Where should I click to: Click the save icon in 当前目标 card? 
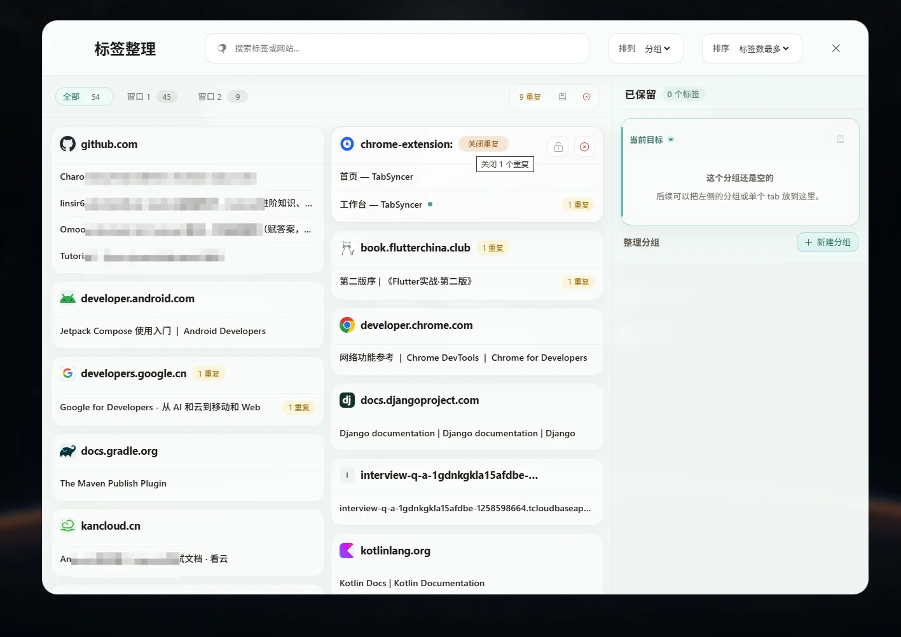point(840,139)
